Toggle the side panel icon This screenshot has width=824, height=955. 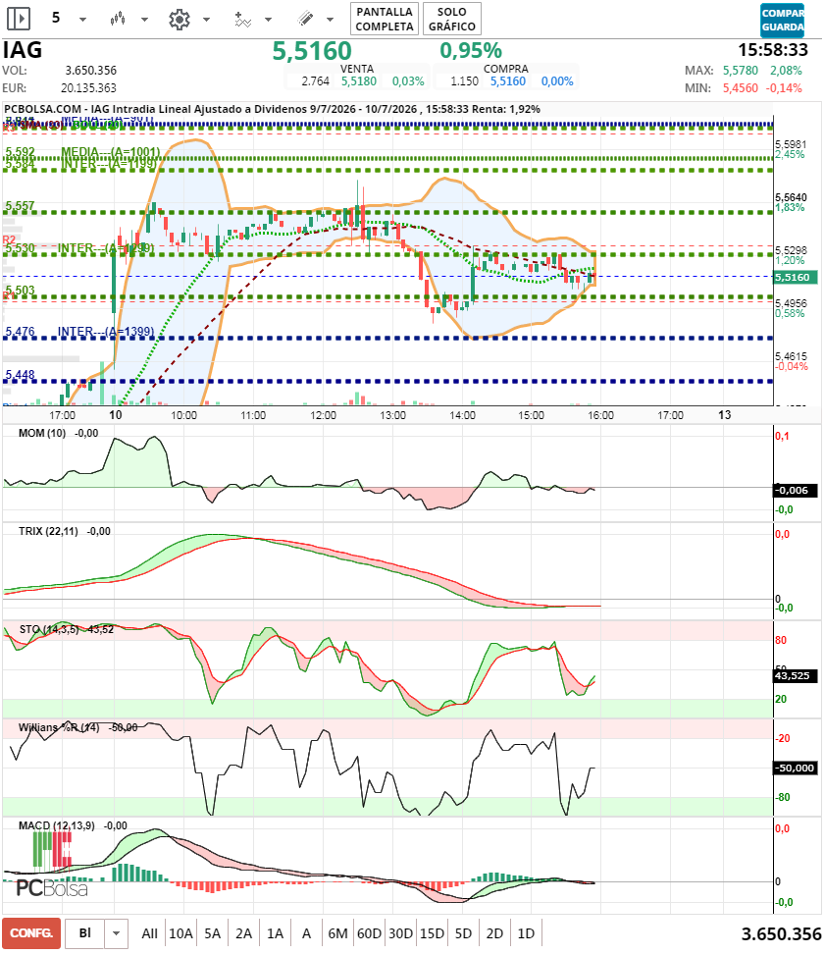click(19, 19)
